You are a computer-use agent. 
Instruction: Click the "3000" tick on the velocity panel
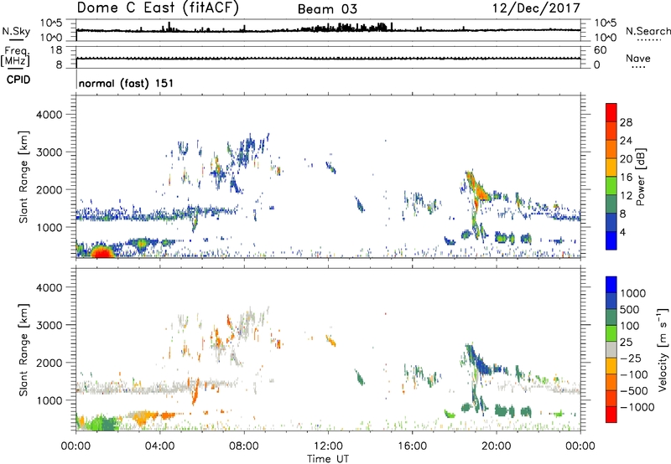point(49,325)
